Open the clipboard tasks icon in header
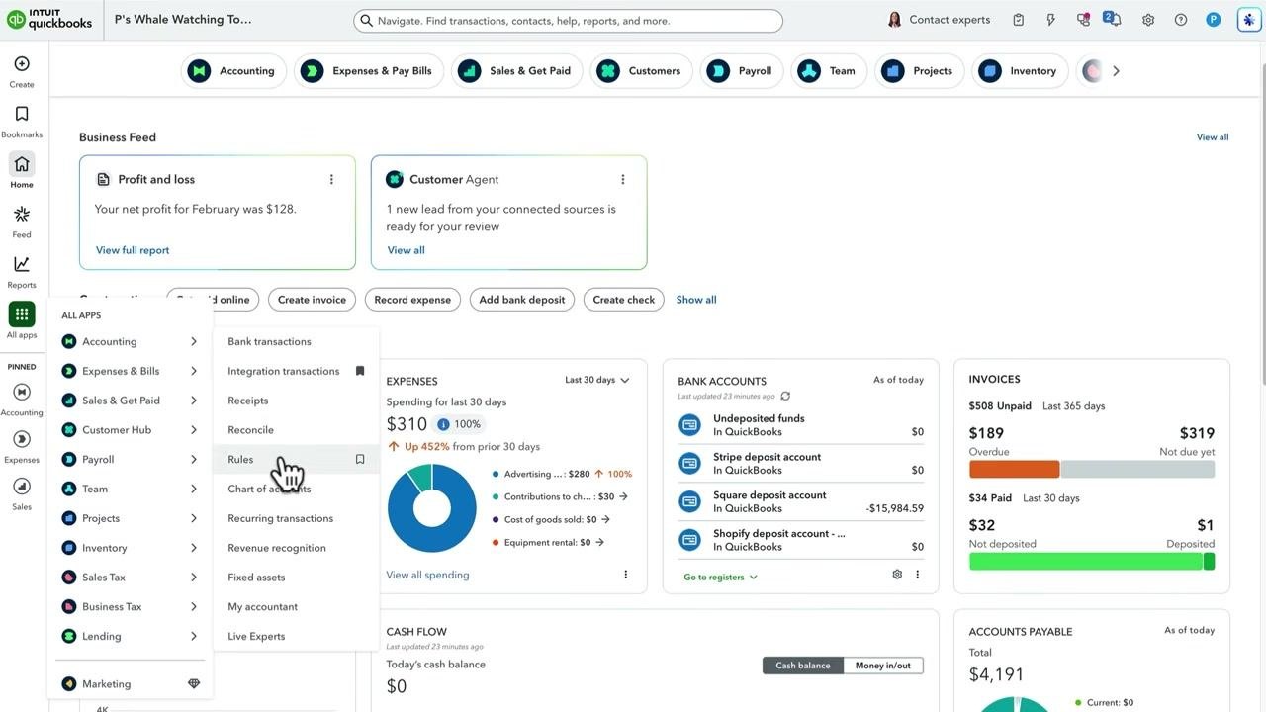 [1019, 20]
